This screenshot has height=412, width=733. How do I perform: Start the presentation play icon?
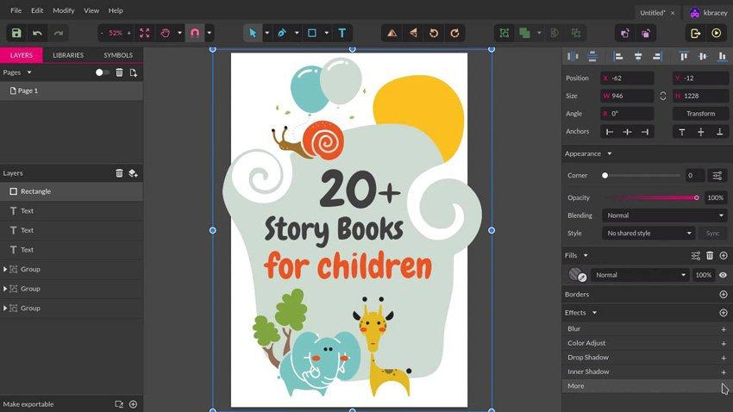point(716,33)
